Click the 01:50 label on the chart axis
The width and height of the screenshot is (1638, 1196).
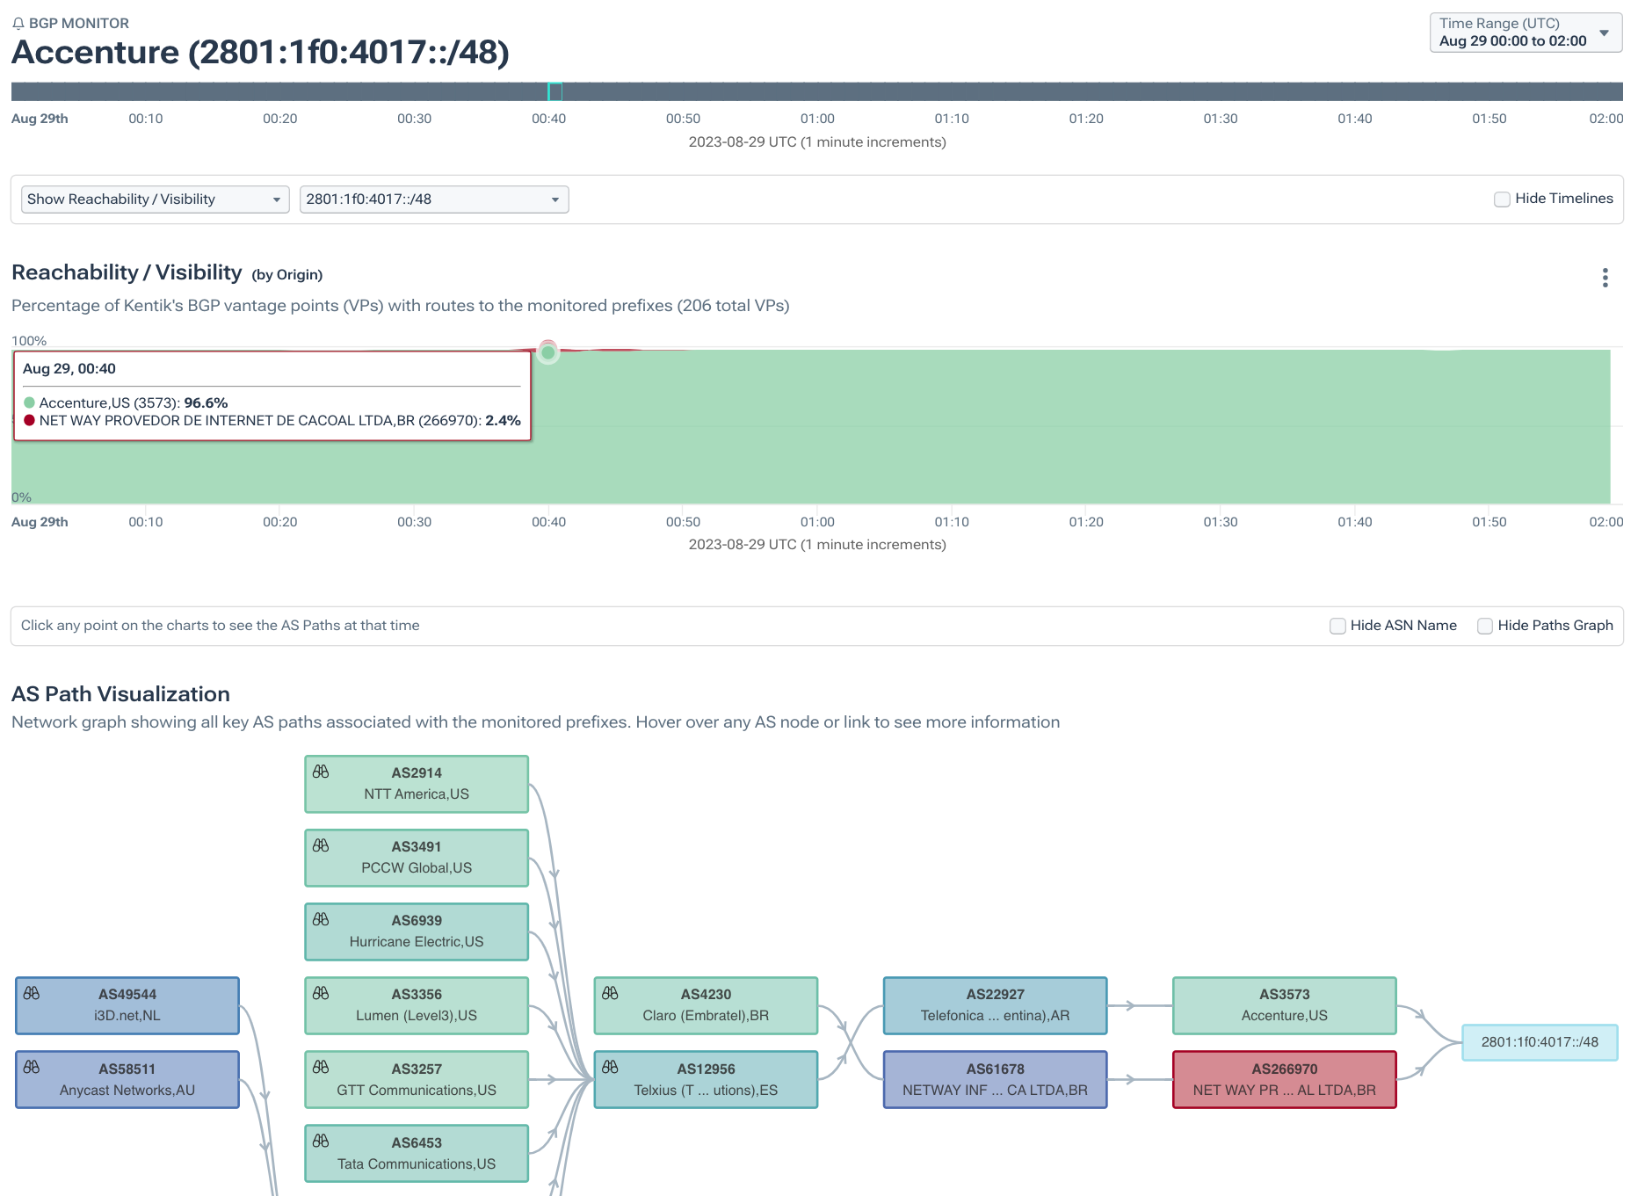click(x=1489, y=522)
